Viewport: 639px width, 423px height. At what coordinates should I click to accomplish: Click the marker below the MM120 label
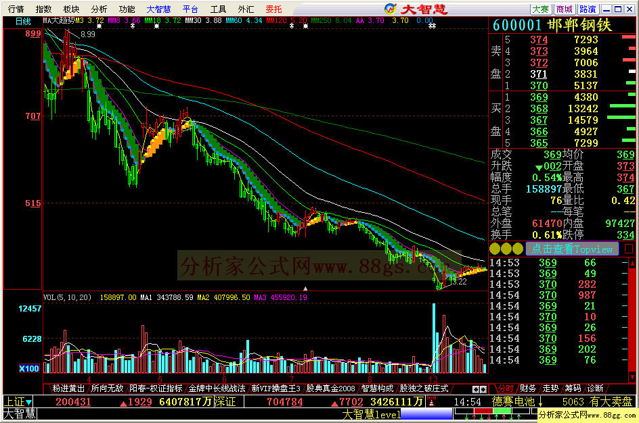[291, 26]
